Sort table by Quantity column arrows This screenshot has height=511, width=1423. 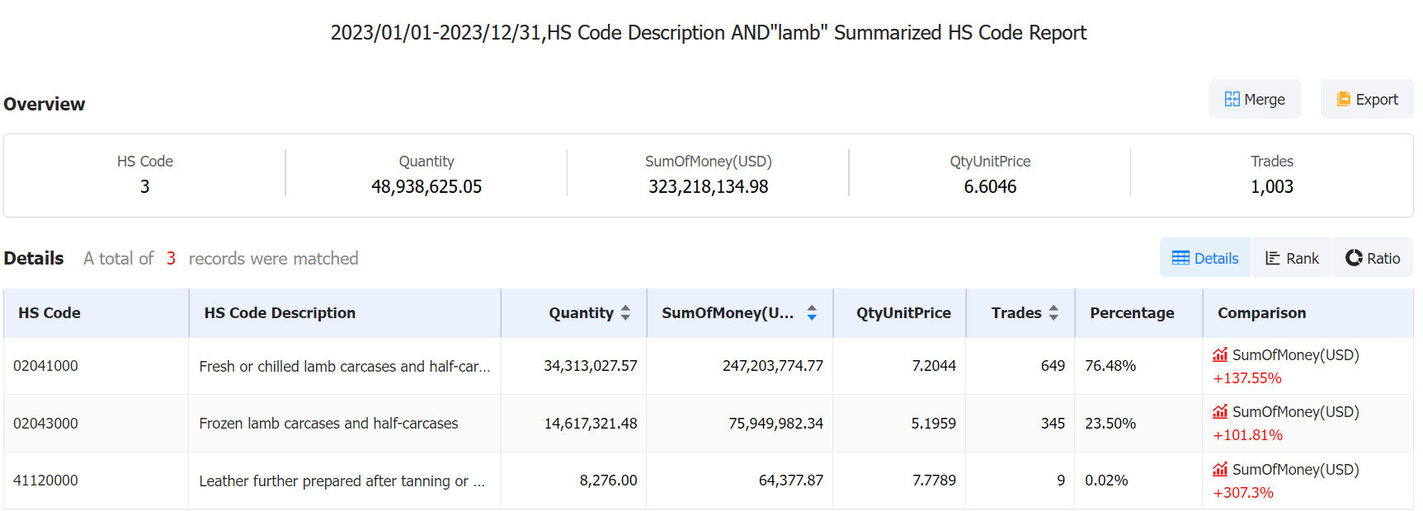coord(625,313)
